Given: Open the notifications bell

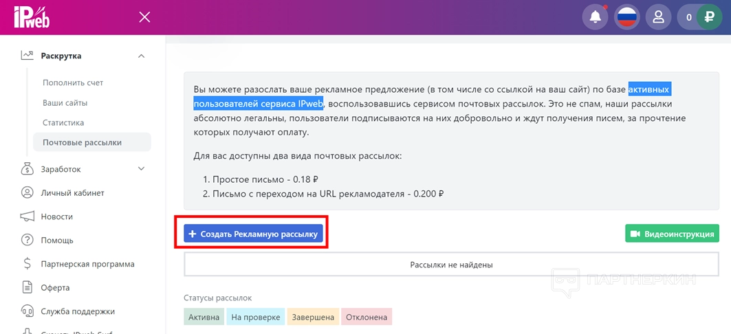Looking at the screenshot, I should pos(595,18).
